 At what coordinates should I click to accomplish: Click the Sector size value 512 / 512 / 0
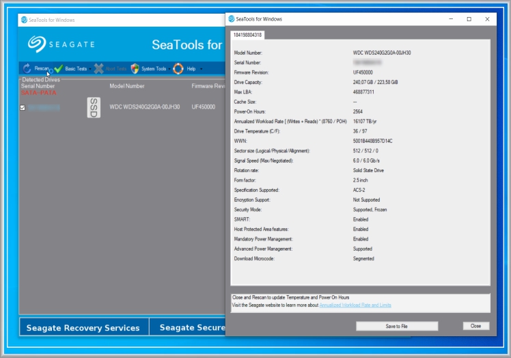(365, 150)
